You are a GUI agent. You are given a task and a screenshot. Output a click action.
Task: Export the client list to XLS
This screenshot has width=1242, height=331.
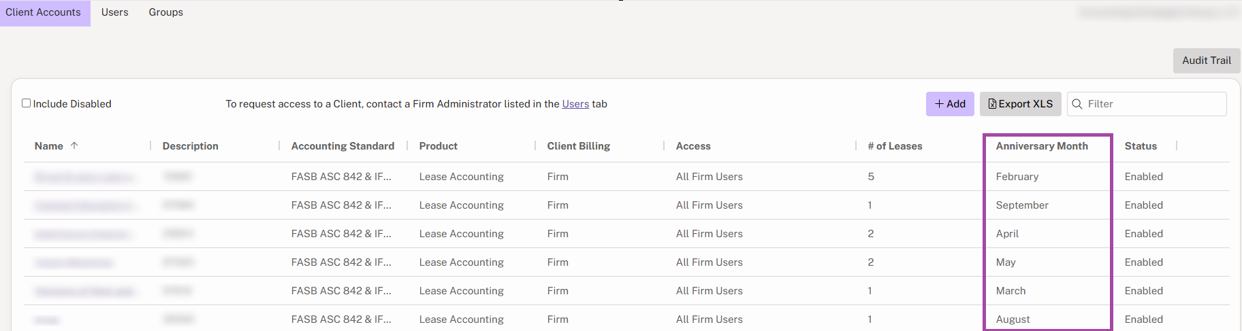[1020, 104]
